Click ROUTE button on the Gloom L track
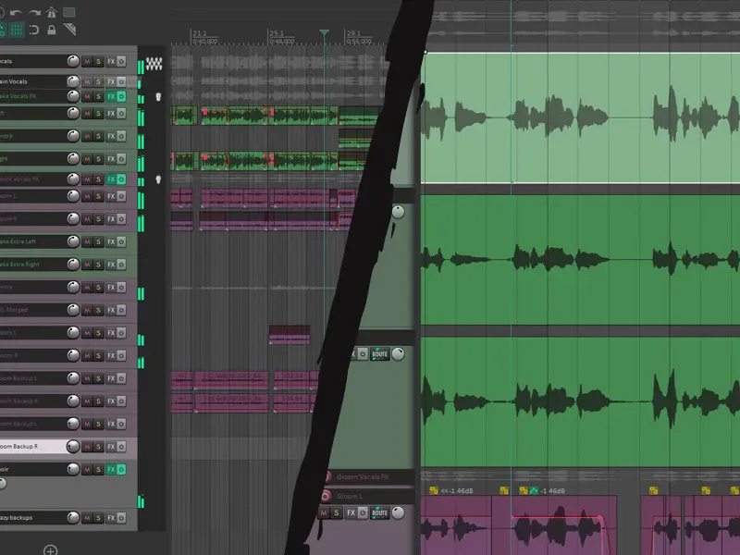Screen dimensions: 740x555 [378, 512]
